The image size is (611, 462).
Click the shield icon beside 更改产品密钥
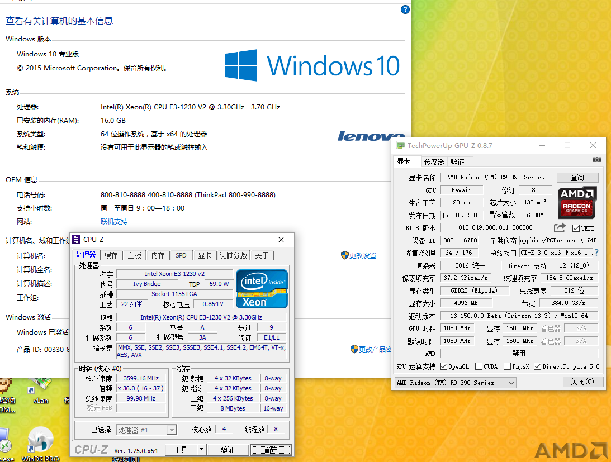(x=354, y=349)
